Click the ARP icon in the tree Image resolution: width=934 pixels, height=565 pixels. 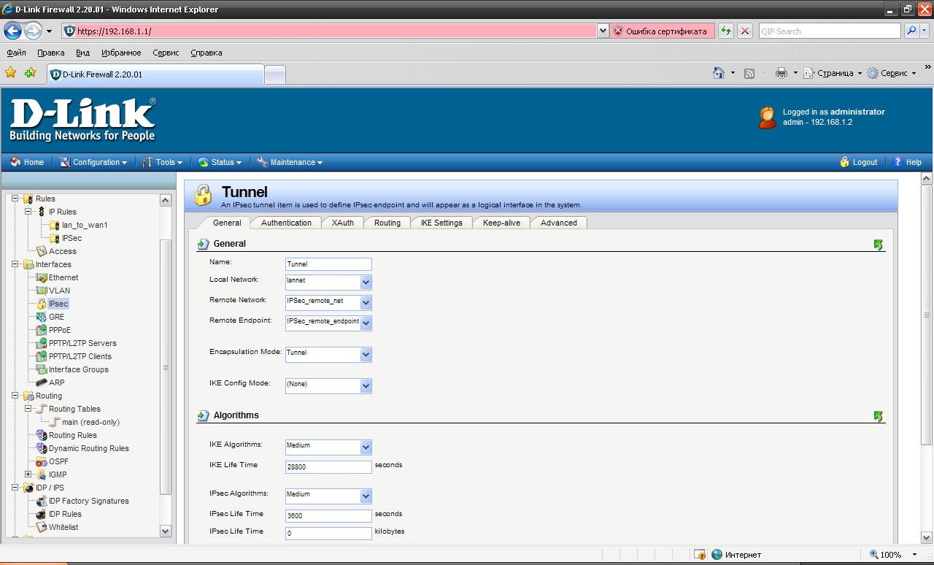tap(42, 383)
